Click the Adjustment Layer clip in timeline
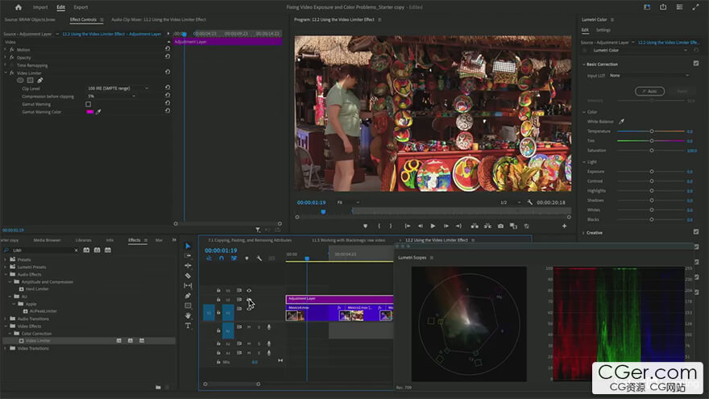This screenshot has height=399, width=709. click(x=338, y=298)
